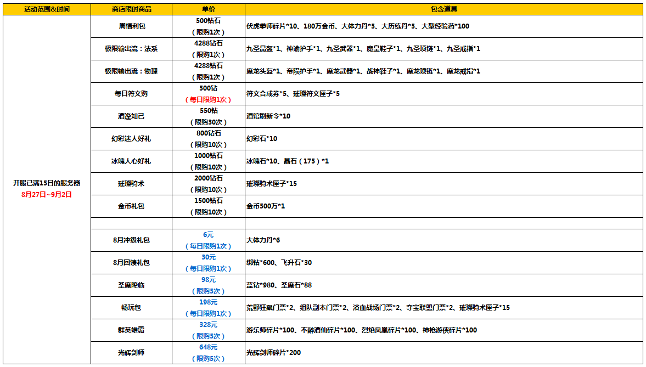Click the 活动范围&时间 column header

coord(47,9)
